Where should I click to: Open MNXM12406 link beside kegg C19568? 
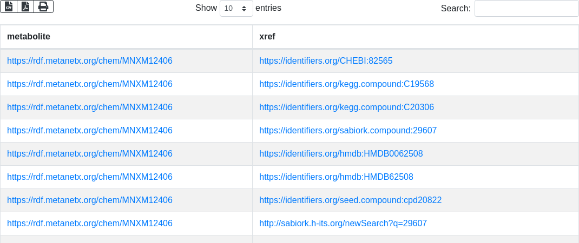[90, 84]
